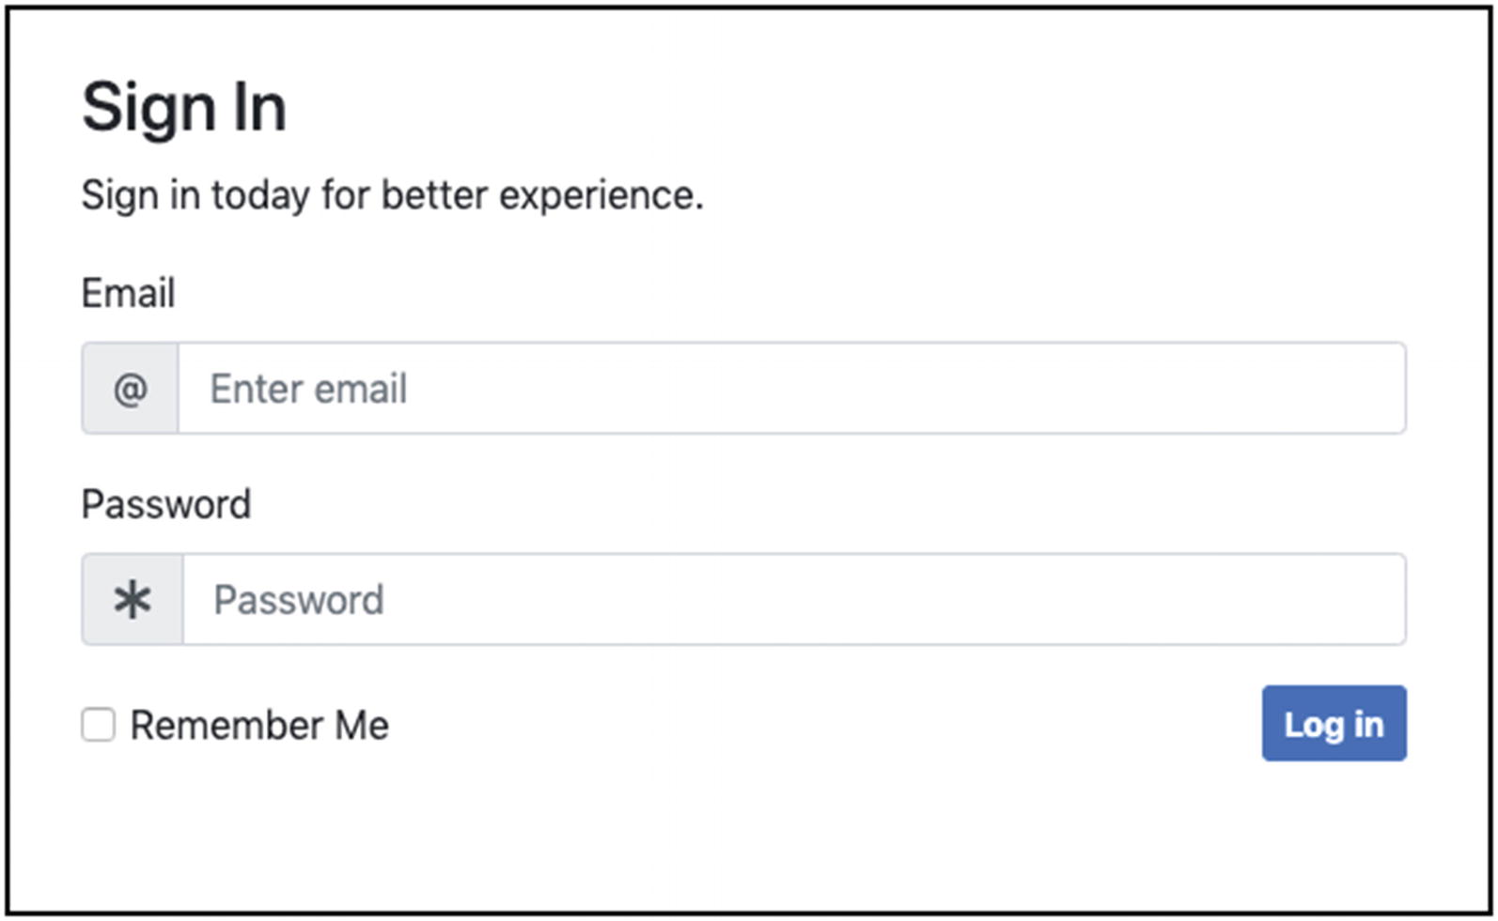Image resolution: width=1498 pixels, height=921 pixels.
Task: Click the asterisk icon beside the password field
Action: click(133, 600)
